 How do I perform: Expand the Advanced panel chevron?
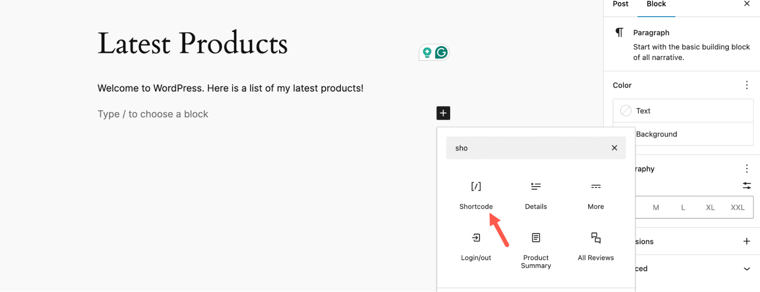pos(747,269)
